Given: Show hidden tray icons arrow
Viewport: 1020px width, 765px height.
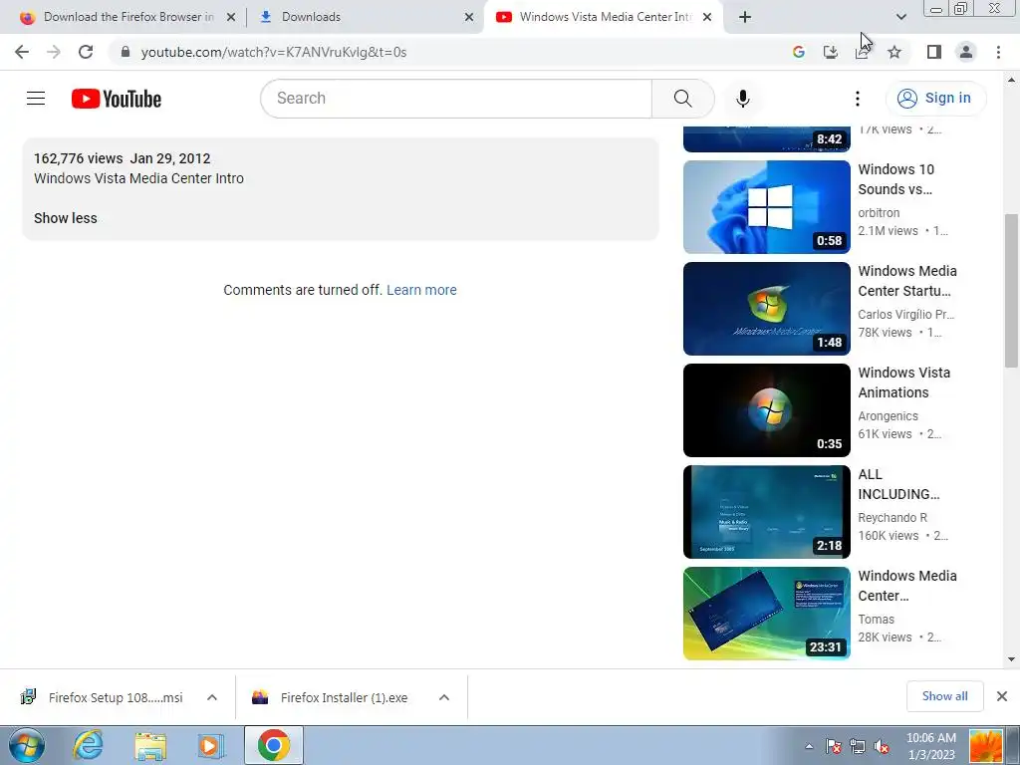Looking at the screenshot, I should click(x=809, y=747).
